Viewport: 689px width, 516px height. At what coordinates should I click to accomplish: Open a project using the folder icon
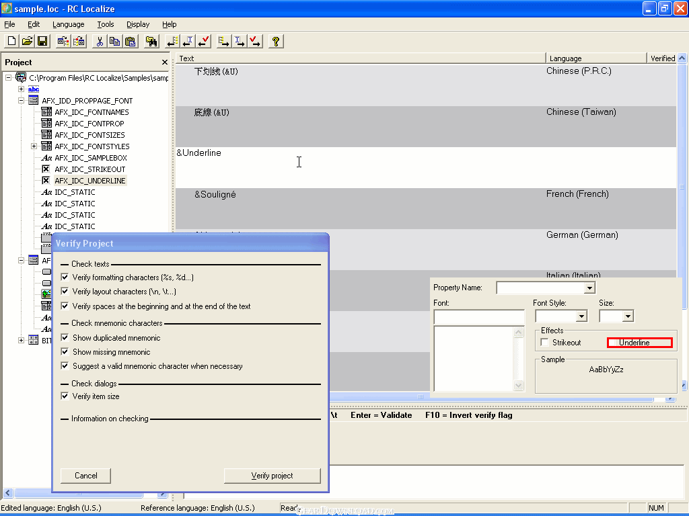tap(27, 41)
